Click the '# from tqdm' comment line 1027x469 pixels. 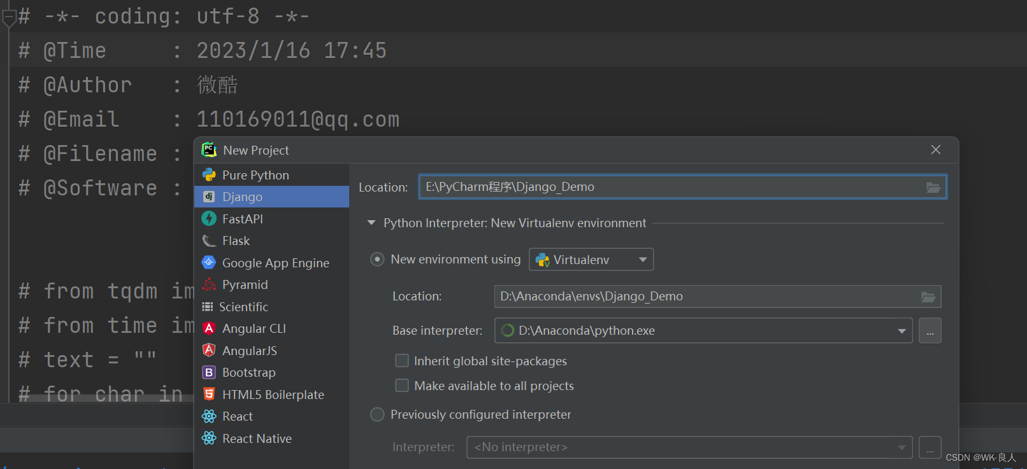coord(106,291)
